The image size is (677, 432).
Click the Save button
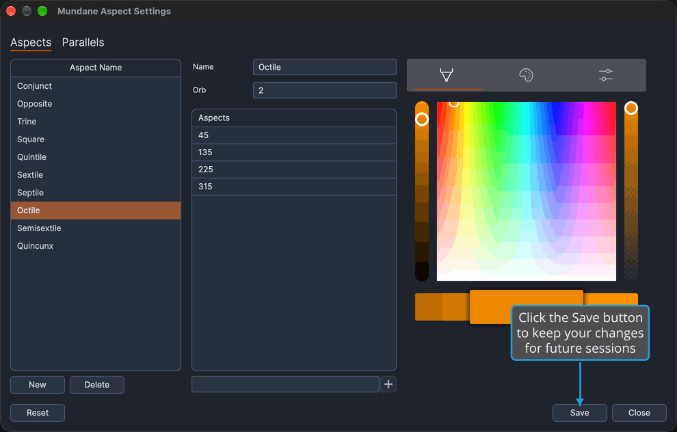click(x=579, y=413)
